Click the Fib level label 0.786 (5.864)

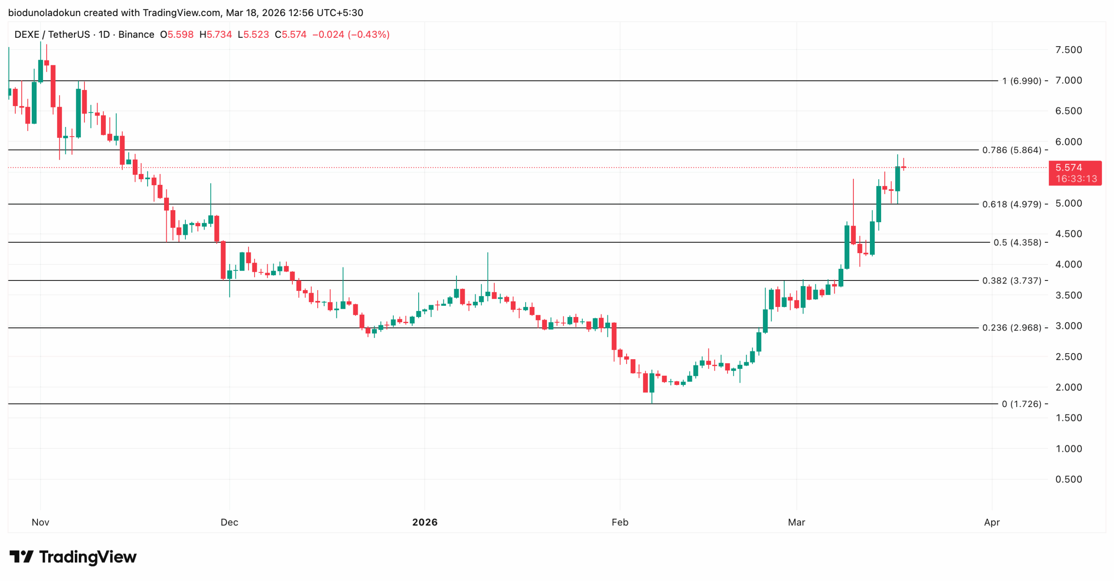click(x=1012, y=150)
